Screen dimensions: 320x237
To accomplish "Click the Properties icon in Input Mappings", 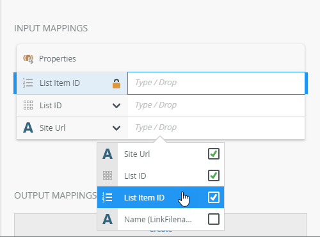I will click(x=28, y=59).
